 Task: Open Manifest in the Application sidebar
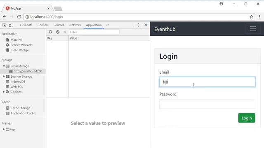pos(16,40)
